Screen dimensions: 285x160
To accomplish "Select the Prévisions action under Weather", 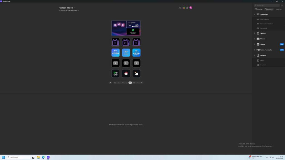I will click(x=263, y=65).
